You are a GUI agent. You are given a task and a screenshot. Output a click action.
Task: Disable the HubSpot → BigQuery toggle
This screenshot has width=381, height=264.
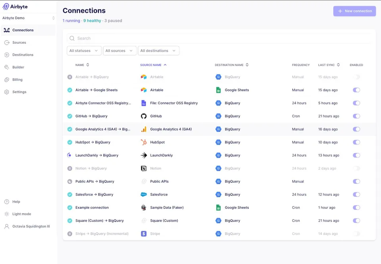tap(356, 142)
